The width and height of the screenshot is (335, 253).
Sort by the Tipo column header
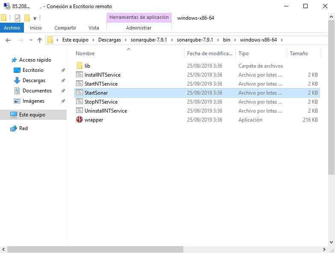pos(244,54)
